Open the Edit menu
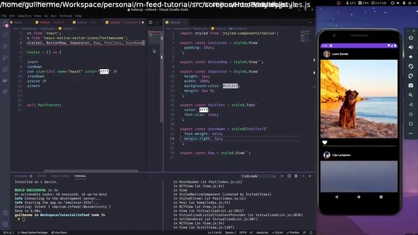 [12, 16]
